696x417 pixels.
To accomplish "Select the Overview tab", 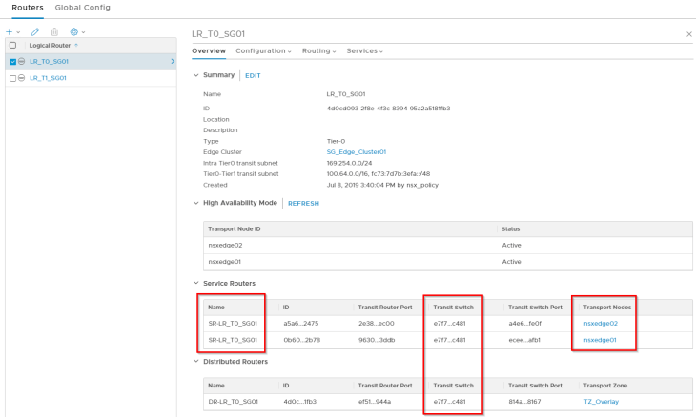I will (209, 50).
